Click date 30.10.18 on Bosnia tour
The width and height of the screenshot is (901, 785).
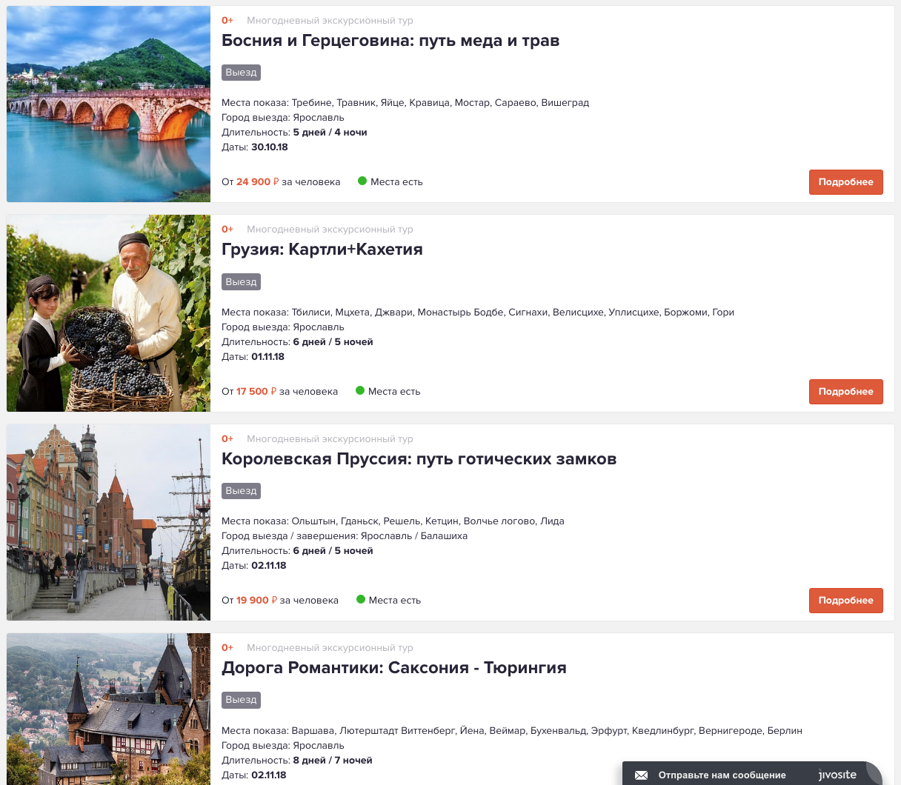click(270, 147)
